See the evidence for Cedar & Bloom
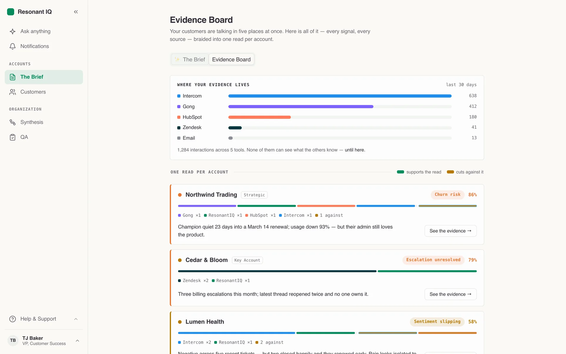 pos(450,294)
